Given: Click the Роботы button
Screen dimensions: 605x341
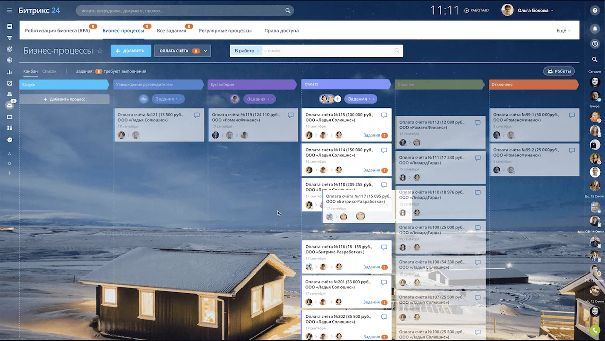Looking at the screenshot, I should [559, 71].
